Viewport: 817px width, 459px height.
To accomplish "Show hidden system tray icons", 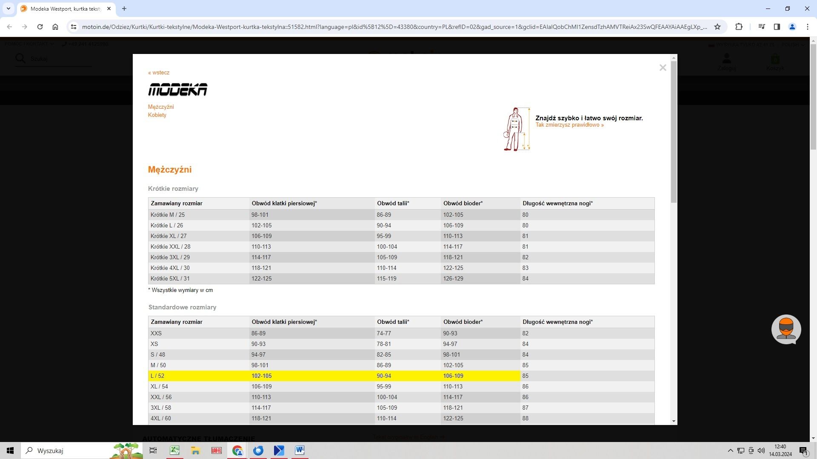I will 731,450.
